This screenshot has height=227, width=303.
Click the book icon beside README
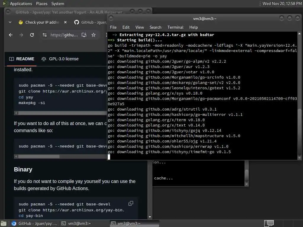pyautogui.click(x=12, y=59)
